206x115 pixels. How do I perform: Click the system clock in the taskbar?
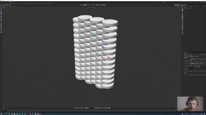201,114
